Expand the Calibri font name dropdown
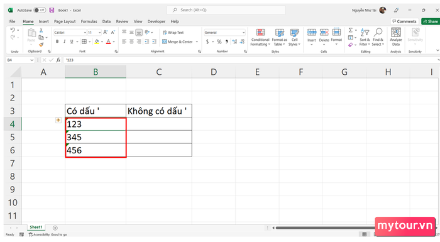This screenshot has height=242, width=440. (x=85, y=33)
